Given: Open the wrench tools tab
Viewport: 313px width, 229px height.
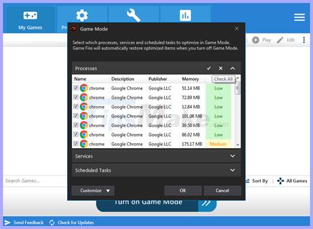Looking at the screenshot, I should point(134,15).
